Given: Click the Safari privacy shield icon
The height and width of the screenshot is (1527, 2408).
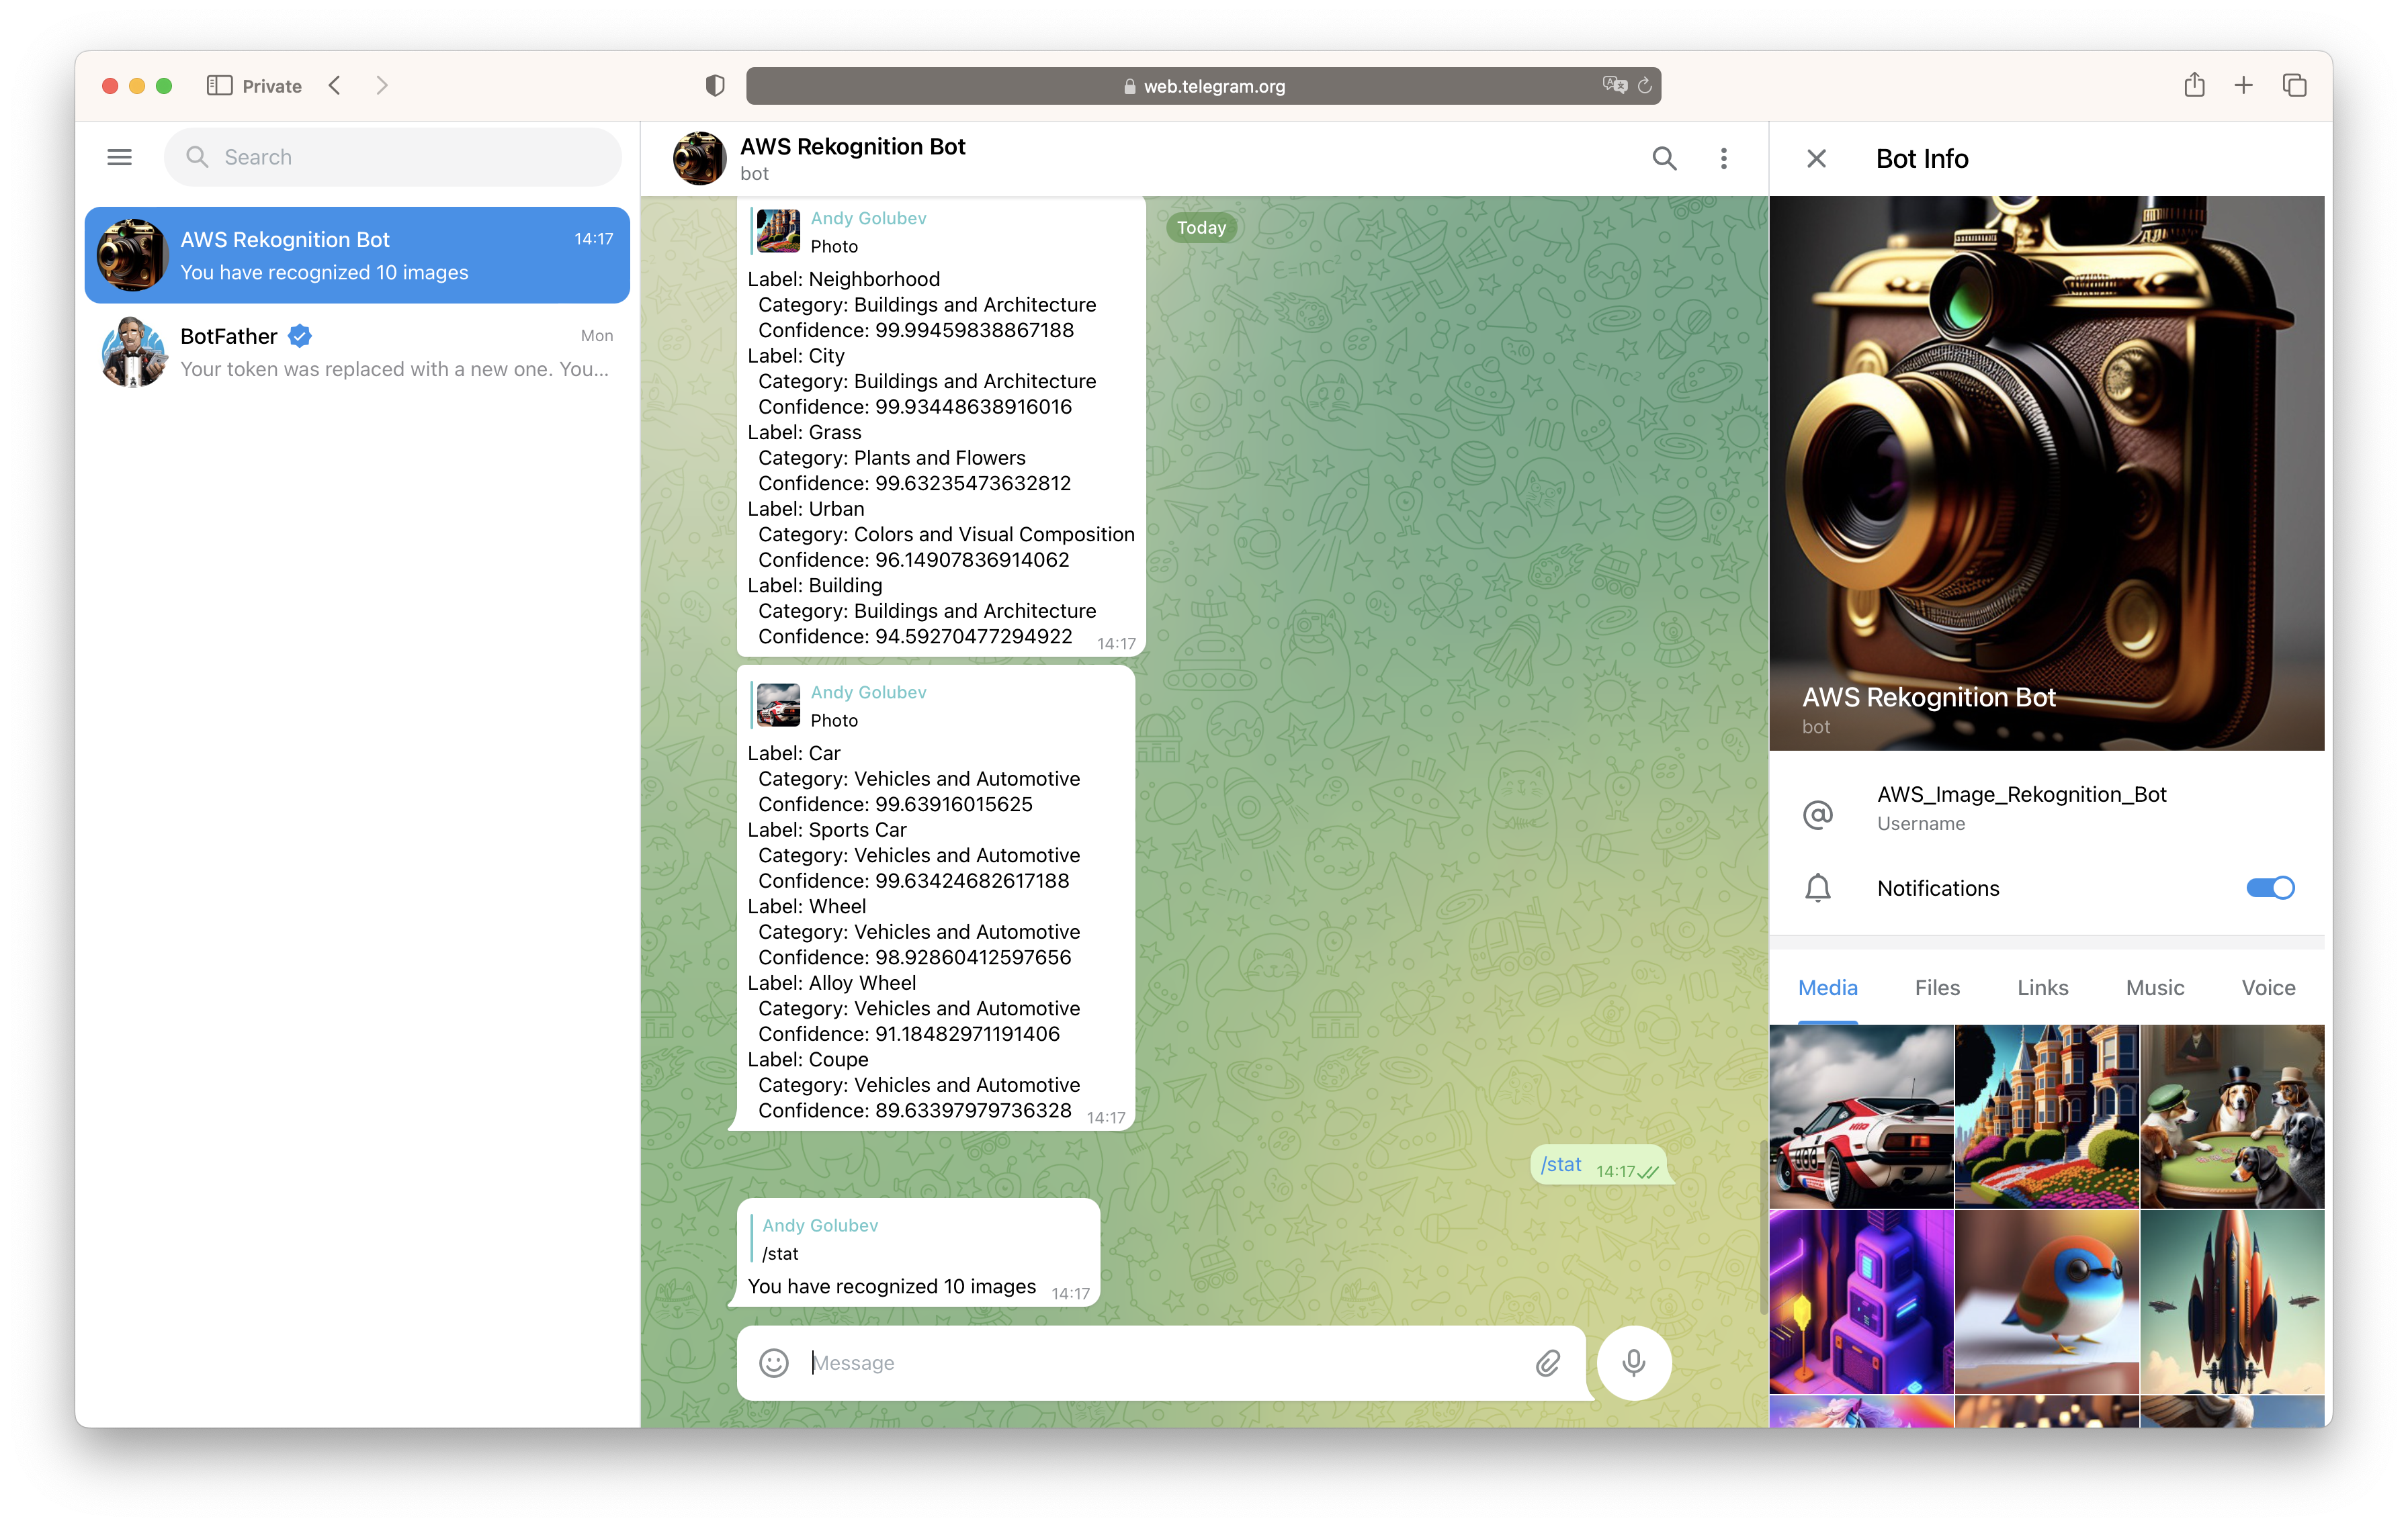Looking at the screenshot, I should point(714,86).
